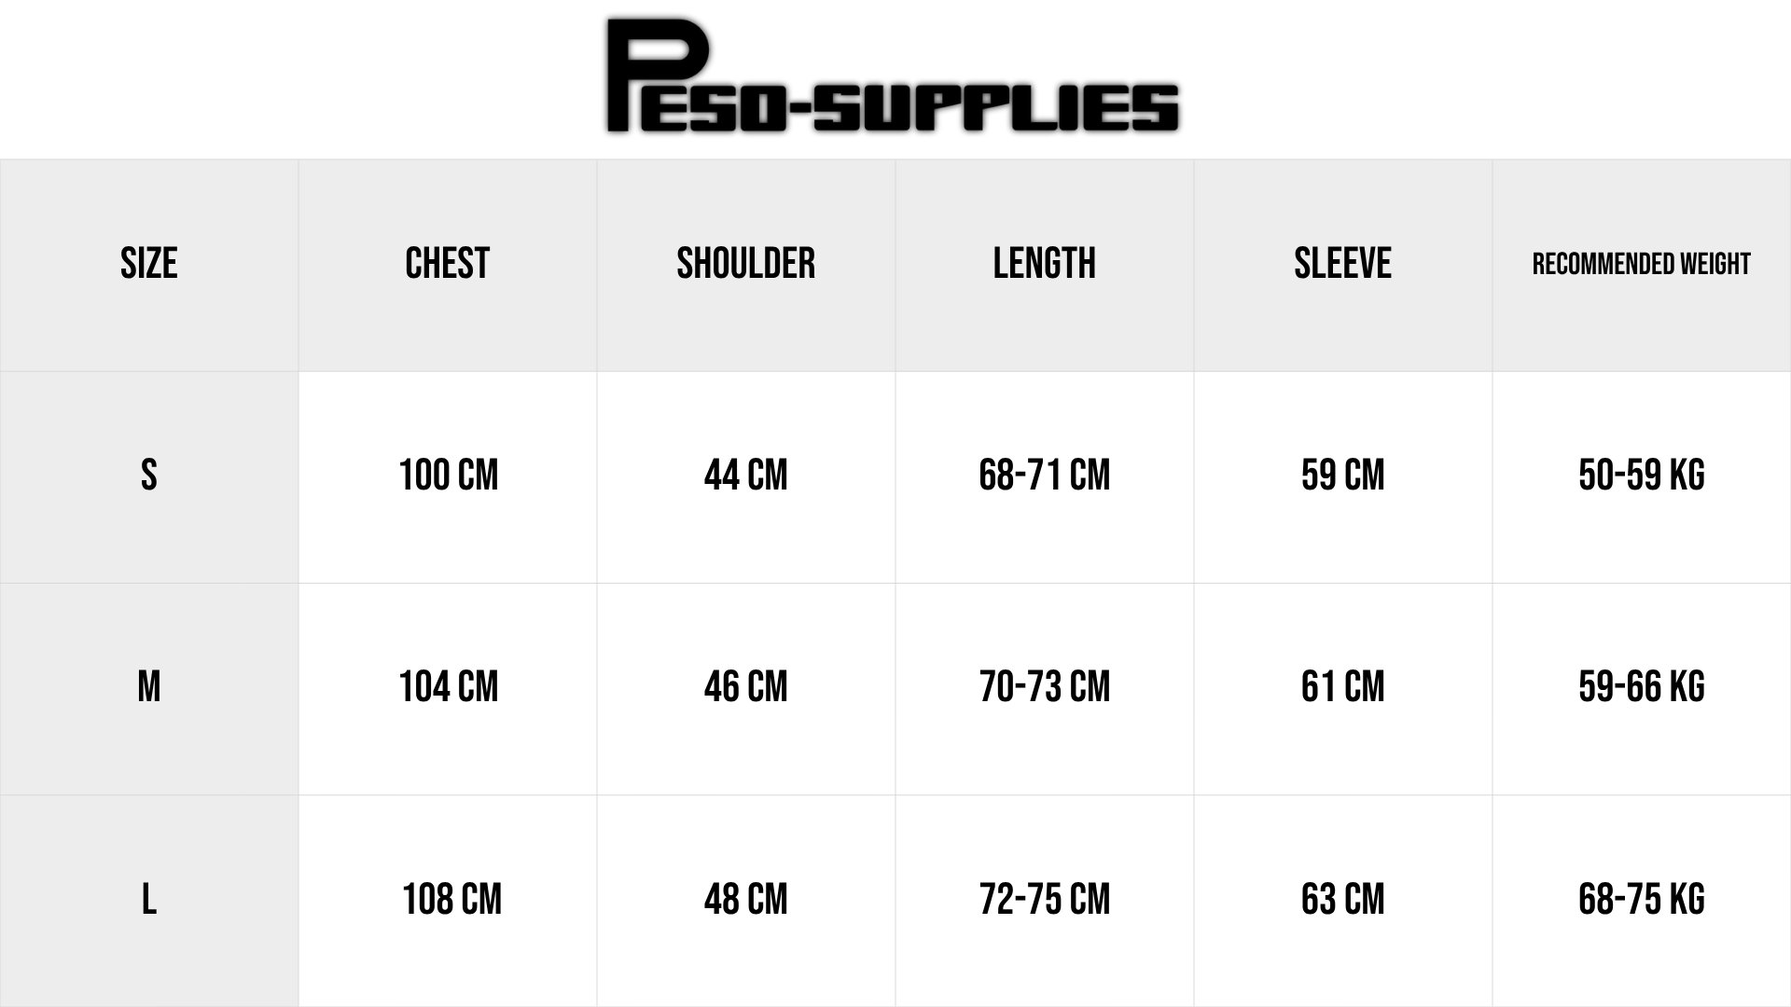Select the size L row label
Screen dimensions: 1791x1007
click(x=148, y=900)
